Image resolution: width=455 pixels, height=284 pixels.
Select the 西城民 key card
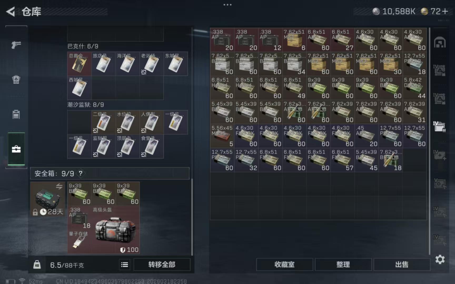[79, 88]
